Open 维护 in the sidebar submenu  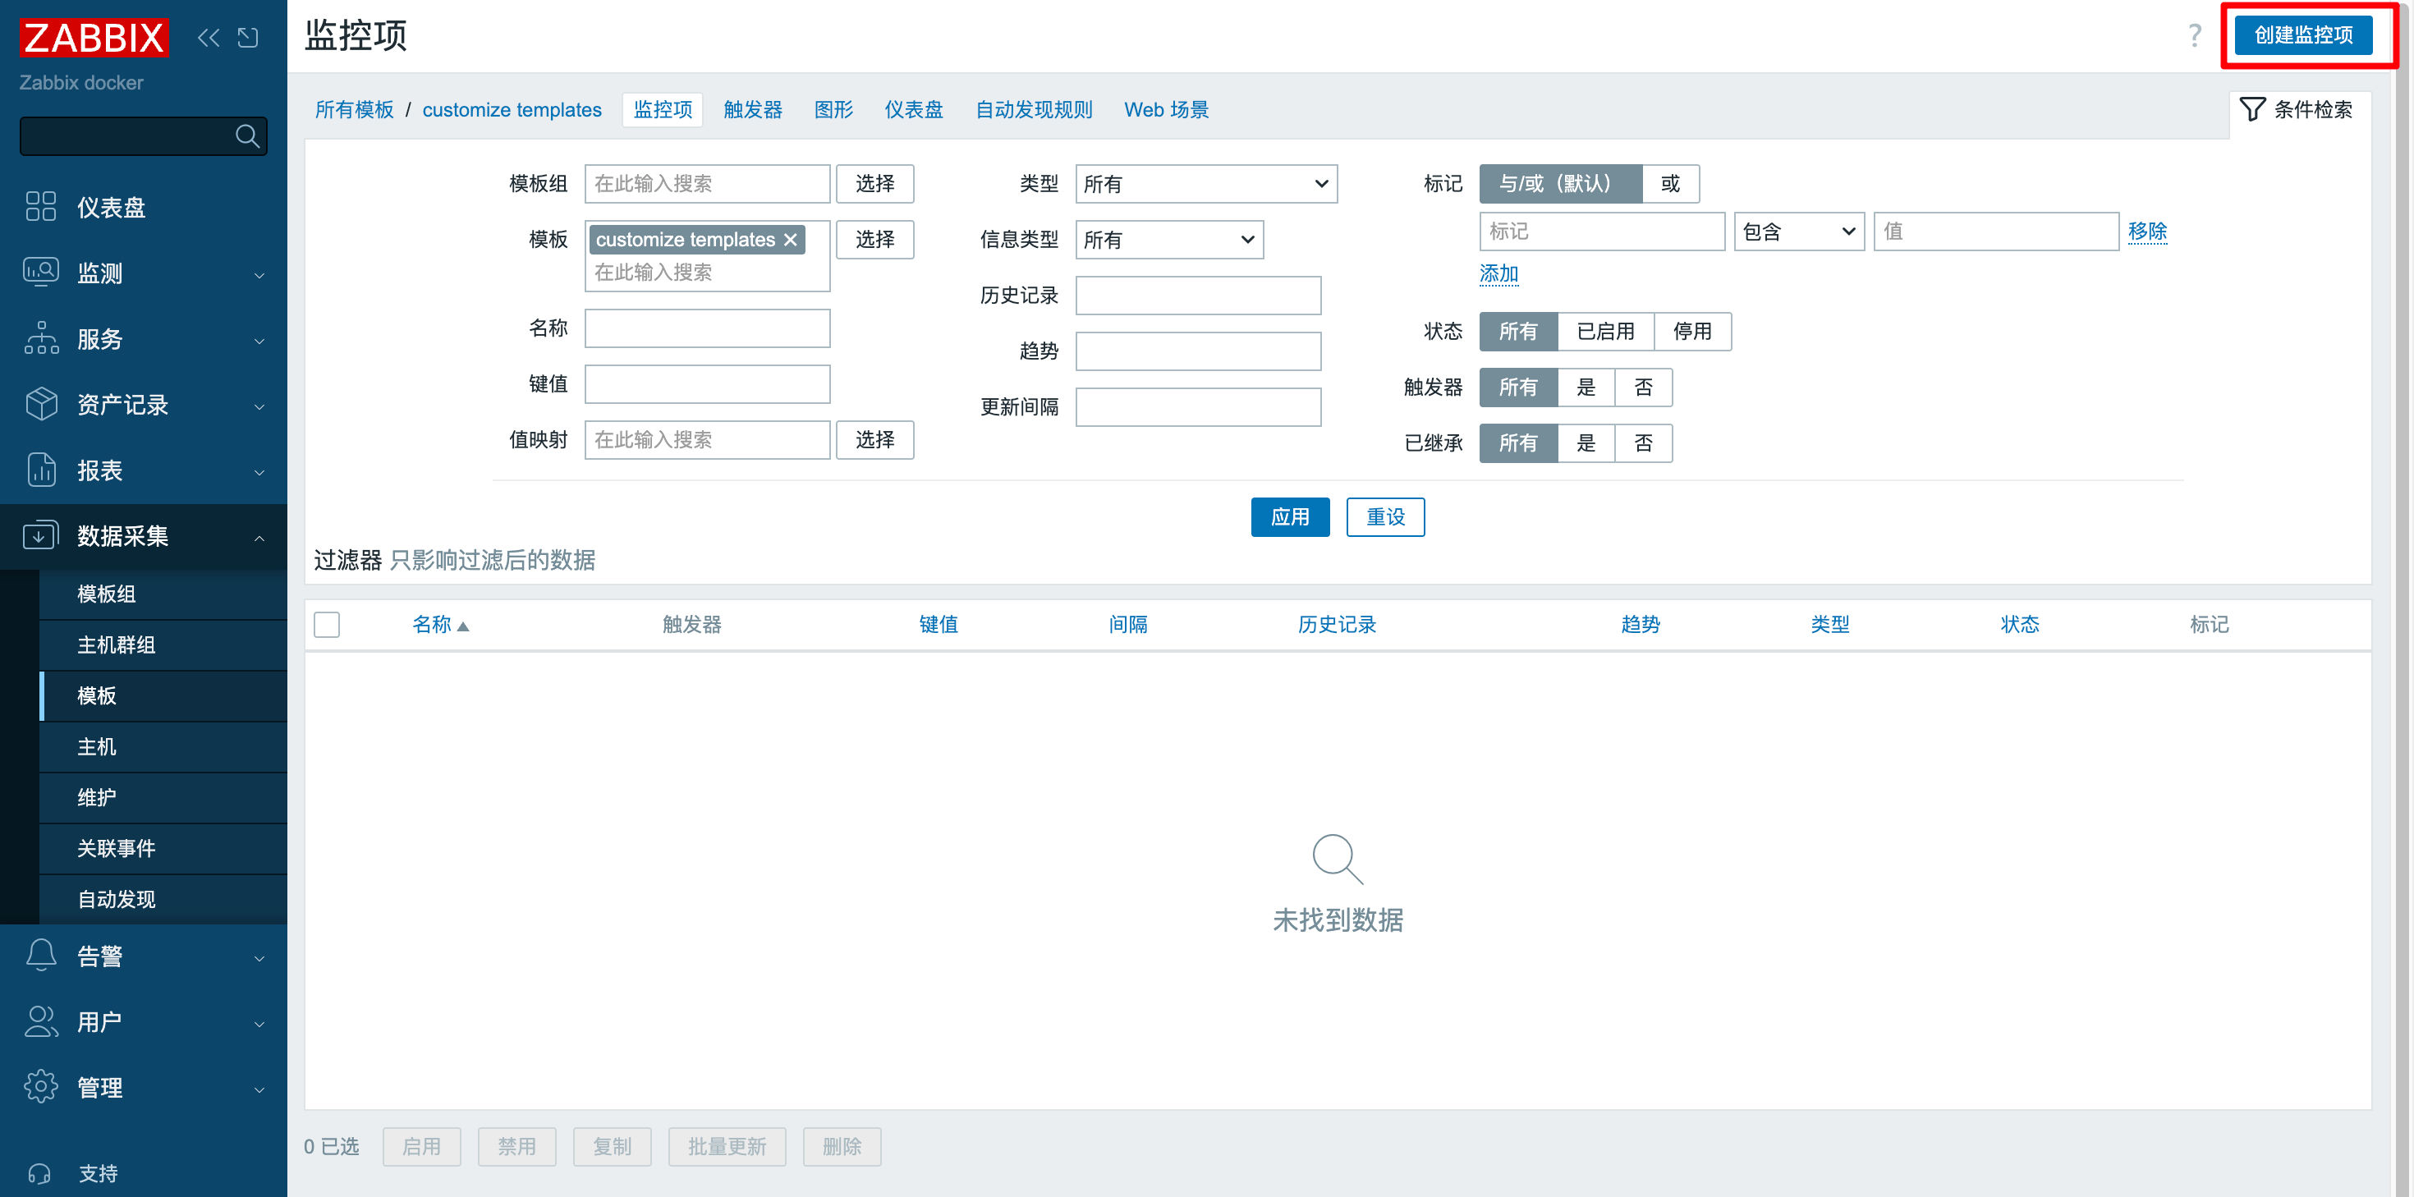click(x=163, y=798)
